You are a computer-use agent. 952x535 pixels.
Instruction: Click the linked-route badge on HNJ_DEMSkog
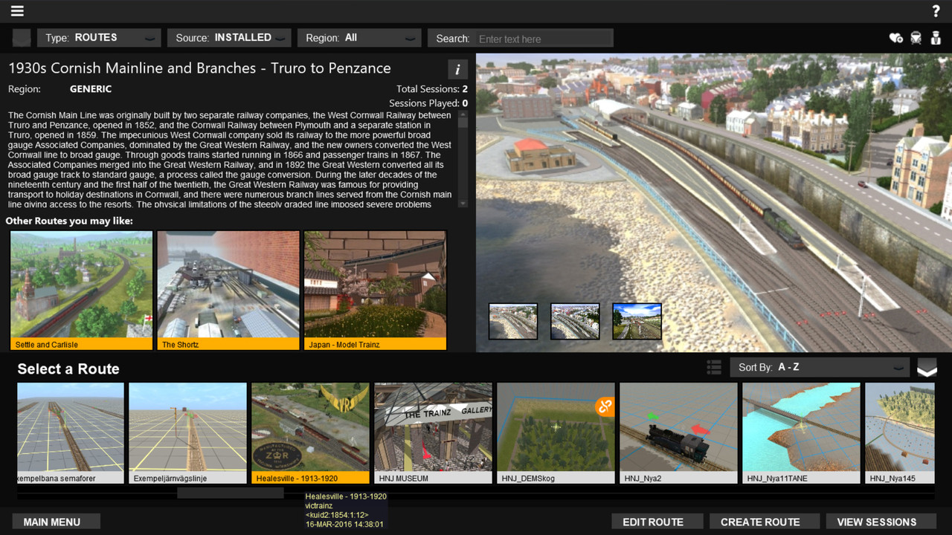605,406
